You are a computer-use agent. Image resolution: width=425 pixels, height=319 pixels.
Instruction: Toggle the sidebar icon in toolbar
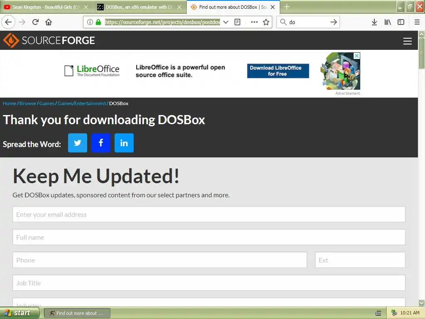[401, 22]
